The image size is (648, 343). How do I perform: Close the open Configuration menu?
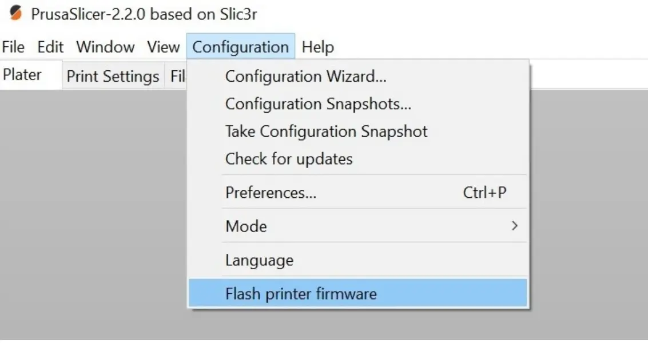coord(240,47)
